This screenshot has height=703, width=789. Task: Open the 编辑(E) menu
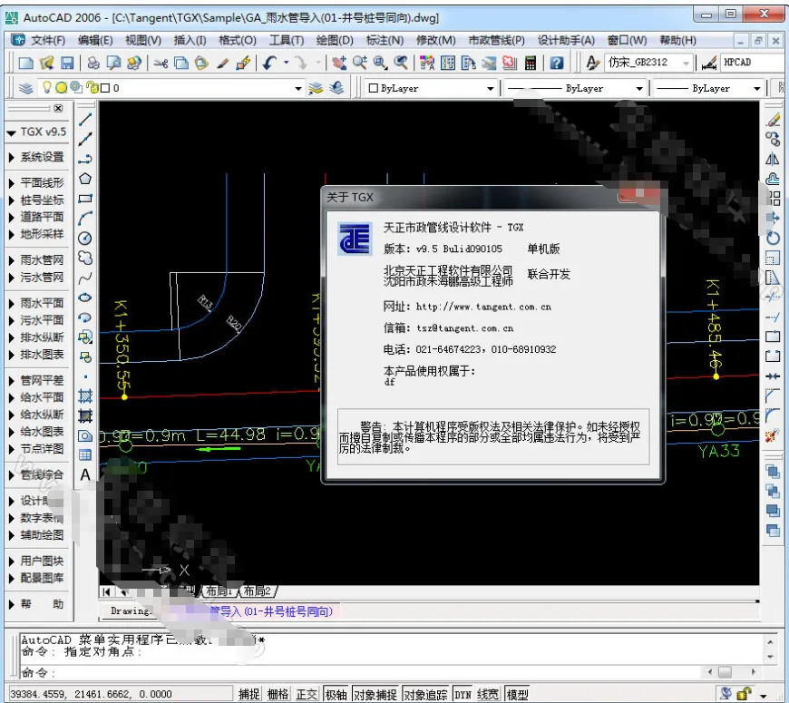pyautogui.click(x=95, y=40)
